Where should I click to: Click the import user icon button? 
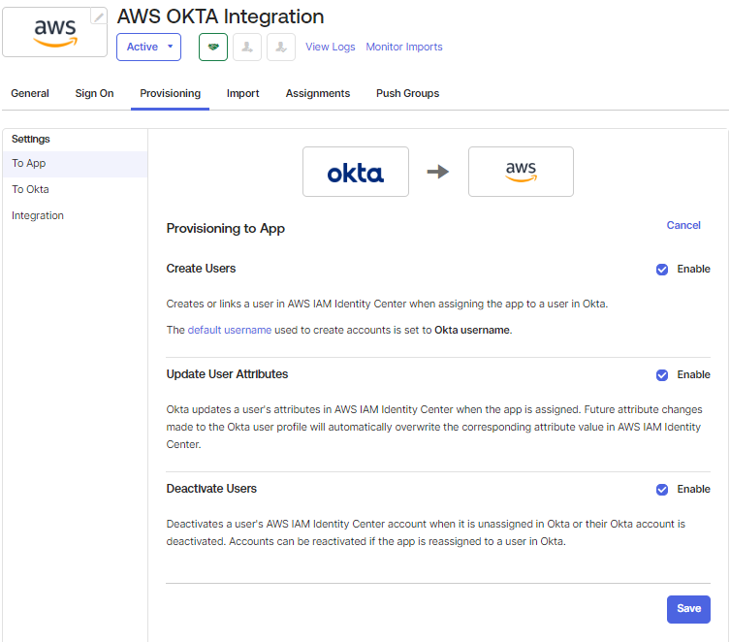(281, 47)
